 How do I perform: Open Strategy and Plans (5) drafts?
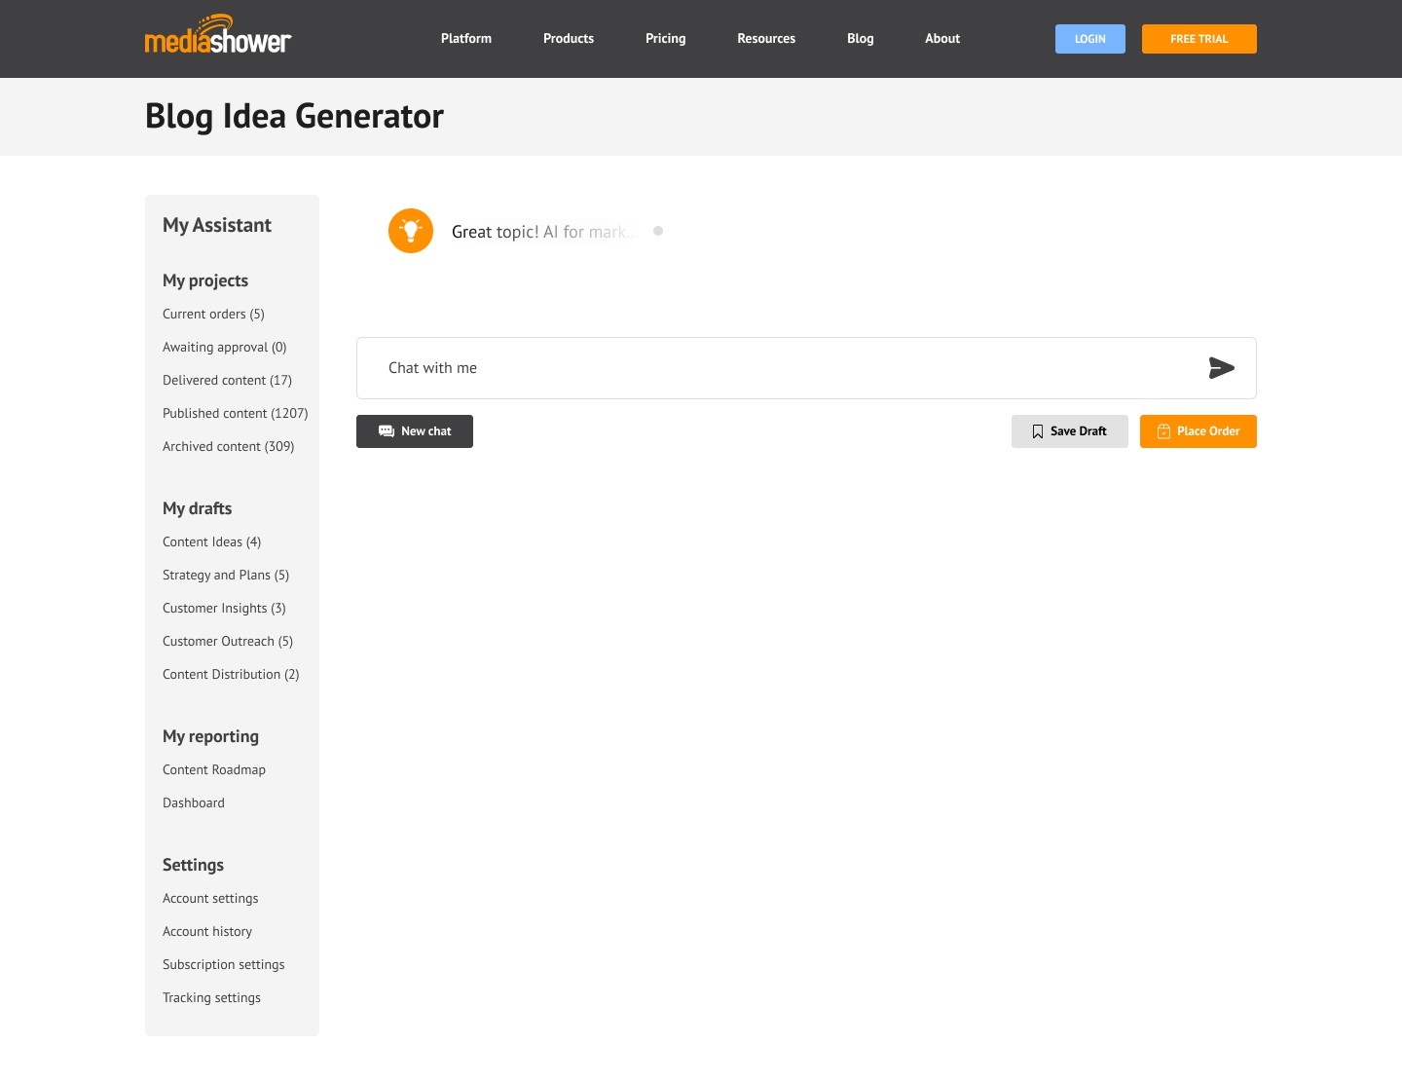tap(226, 575)
